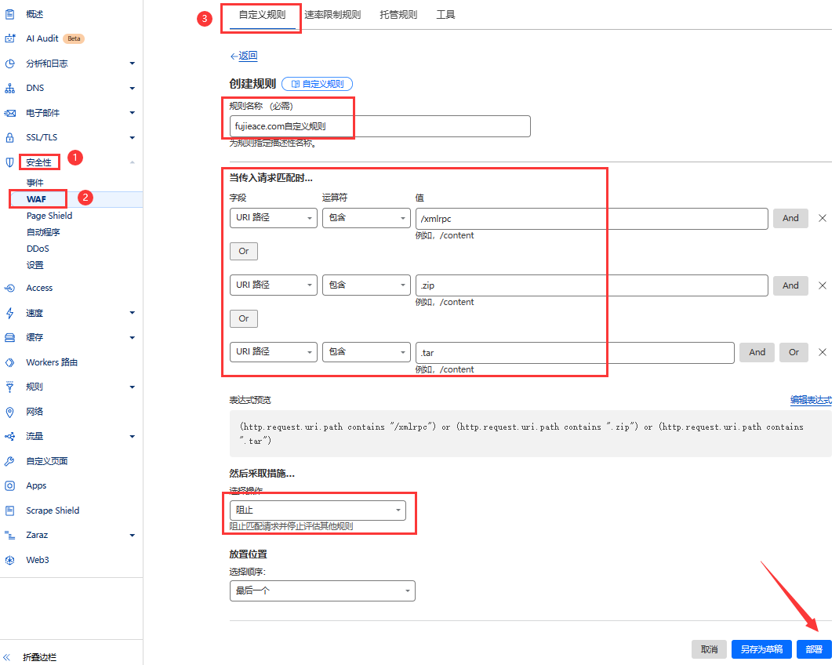Expand the SSL/TLS sidebar section

[133, 137]
